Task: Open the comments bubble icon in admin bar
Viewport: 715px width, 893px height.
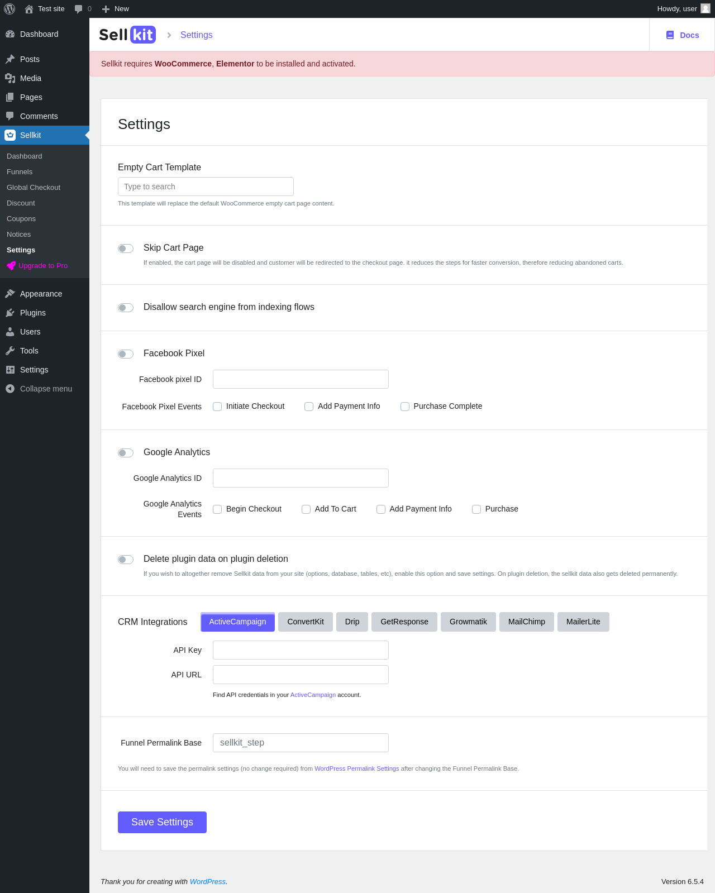Action: tap(78, 9)
